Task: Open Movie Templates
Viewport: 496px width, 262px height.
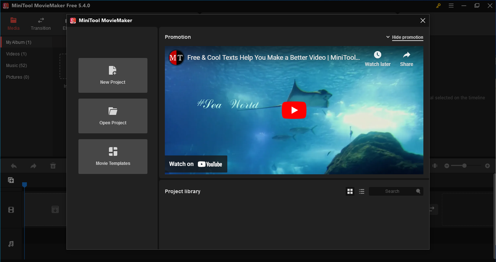Action: (113, 157)
